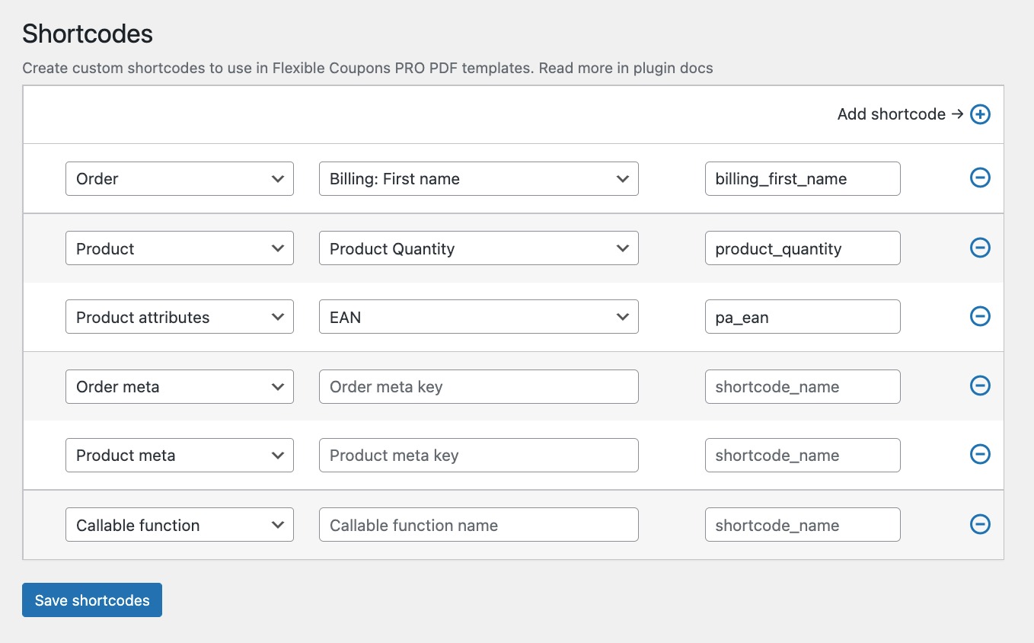Remove the Product meta shortcode row
Image resolution: width=1034 pixels, height=643 pixels.
tap(980, 454)
